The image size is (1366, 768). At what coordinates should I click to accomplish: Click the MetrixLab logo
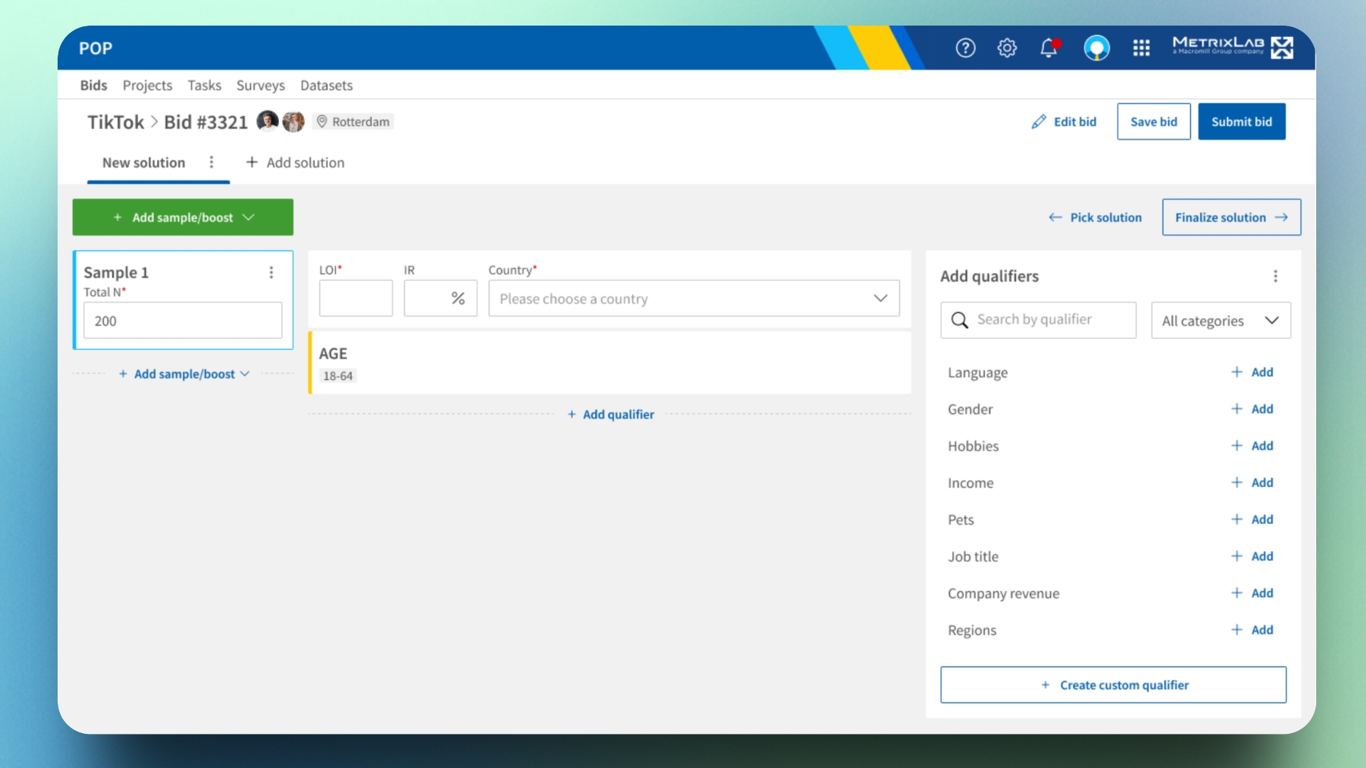coord(1232,47)
